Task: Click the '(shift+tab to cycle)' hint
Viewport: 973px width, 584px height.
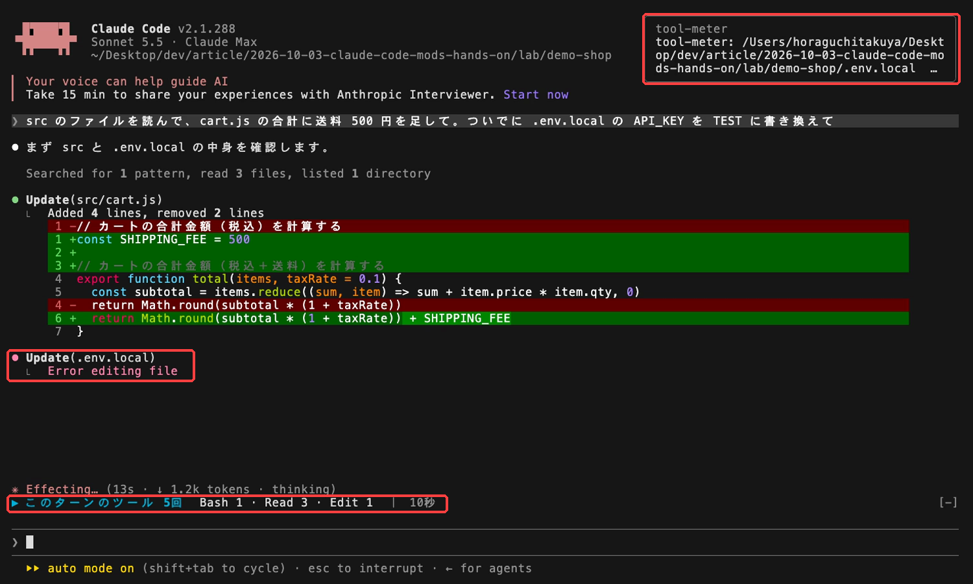Action: point(213,568)
